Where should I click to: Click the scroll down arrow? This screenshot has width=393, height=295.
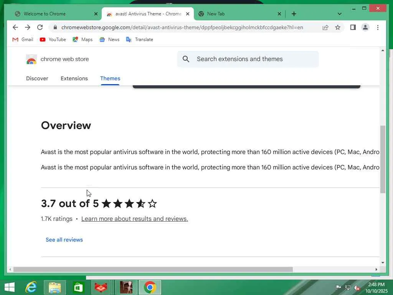point(383,262)
